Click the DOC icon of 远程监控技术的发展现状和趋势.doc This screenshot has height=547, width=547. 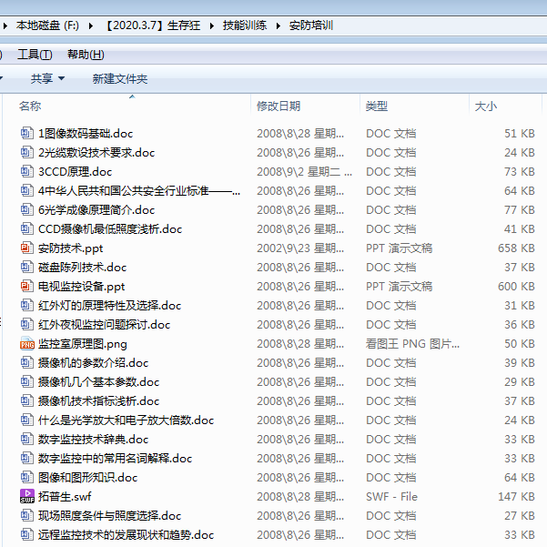pos(27,535)
